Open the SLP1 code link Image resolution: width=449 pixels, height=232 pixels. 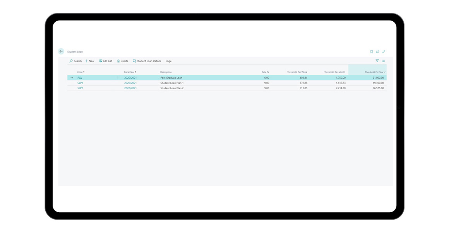coord(80,83)
